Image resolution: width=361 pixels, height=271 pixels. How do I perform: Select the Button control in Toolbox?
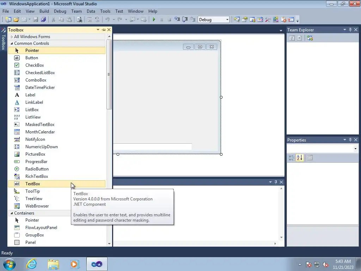tap(57, 58)
